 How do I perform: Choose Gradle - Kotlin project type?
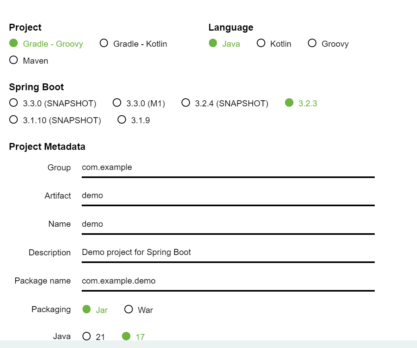[x=133, y=43]
